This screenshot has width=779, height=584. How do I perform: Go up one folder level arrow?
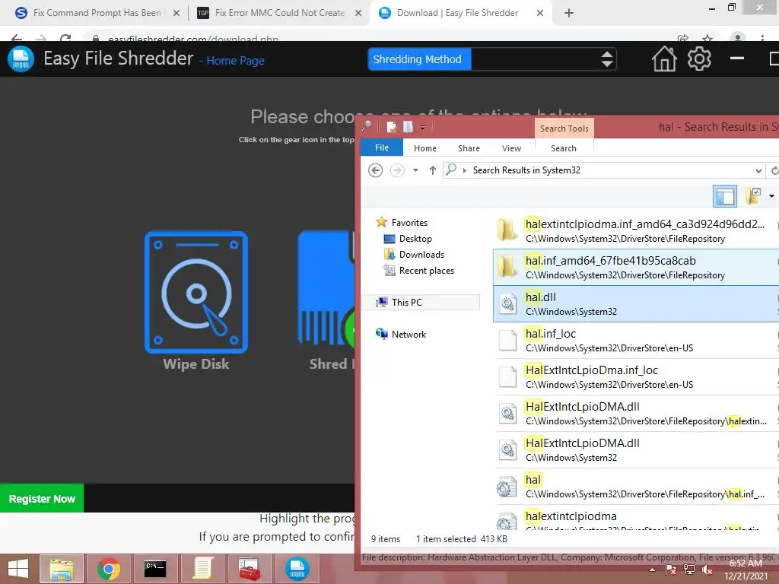pyautogui.click(x=432, y=170)
